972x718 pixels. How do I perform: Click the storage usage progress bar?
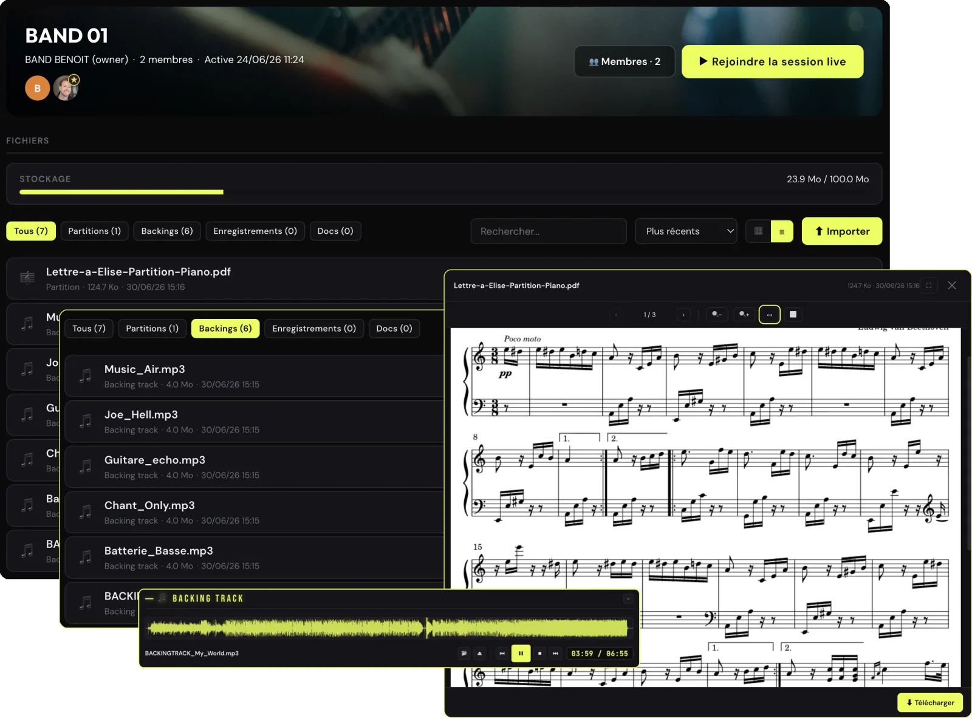(x=444, y=192)
